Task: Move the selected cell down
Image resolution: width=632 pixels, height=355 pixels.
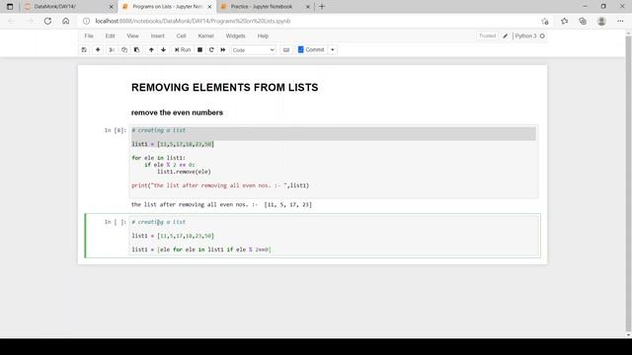Action: [x=163, y=50]
